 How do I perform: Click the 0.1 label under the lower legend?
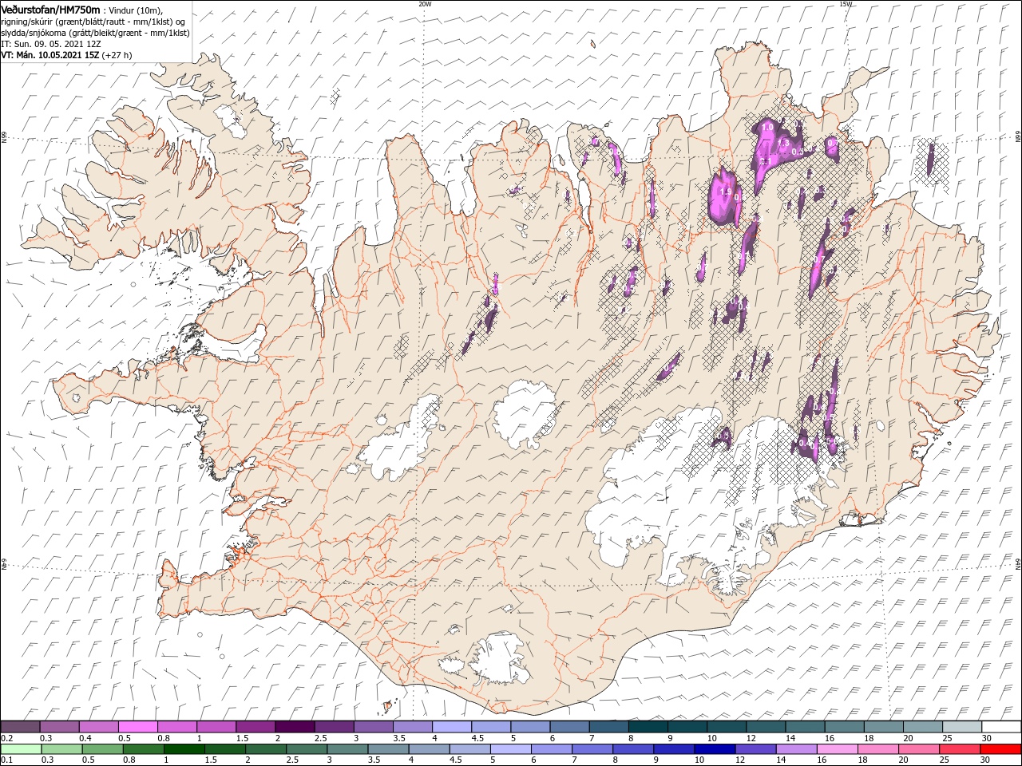click(x=6, y=760)
